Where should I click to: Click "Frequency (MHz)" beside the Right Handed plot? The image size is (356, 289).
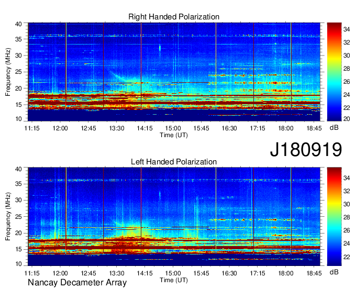[x=8, y=72]
